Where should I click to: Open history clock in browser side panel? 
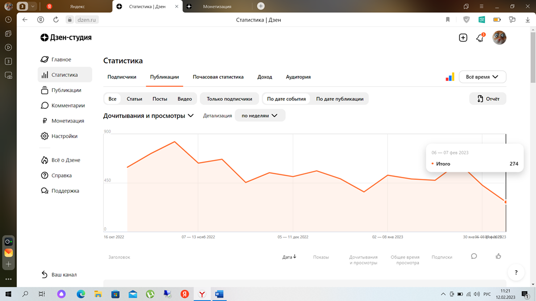coord(8,20)
